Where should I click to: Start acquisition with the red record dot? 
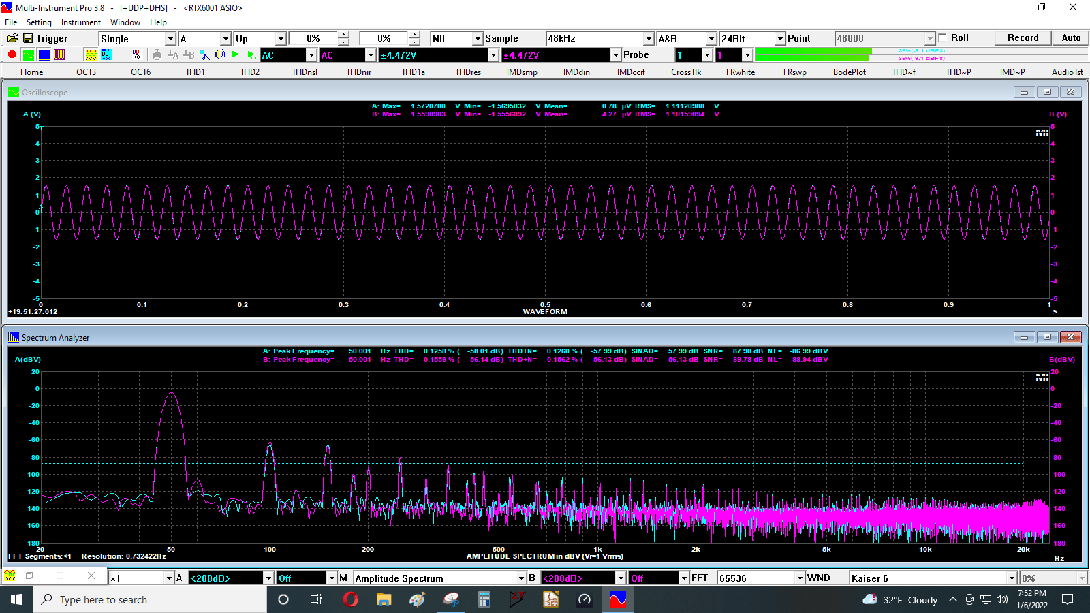(x=12, y=54)
